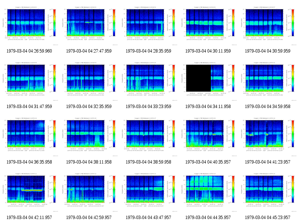Click caption 1979-03-04 04:38:11.958
The height and width of the screenshot is (222, 298).
pos(89,162)
